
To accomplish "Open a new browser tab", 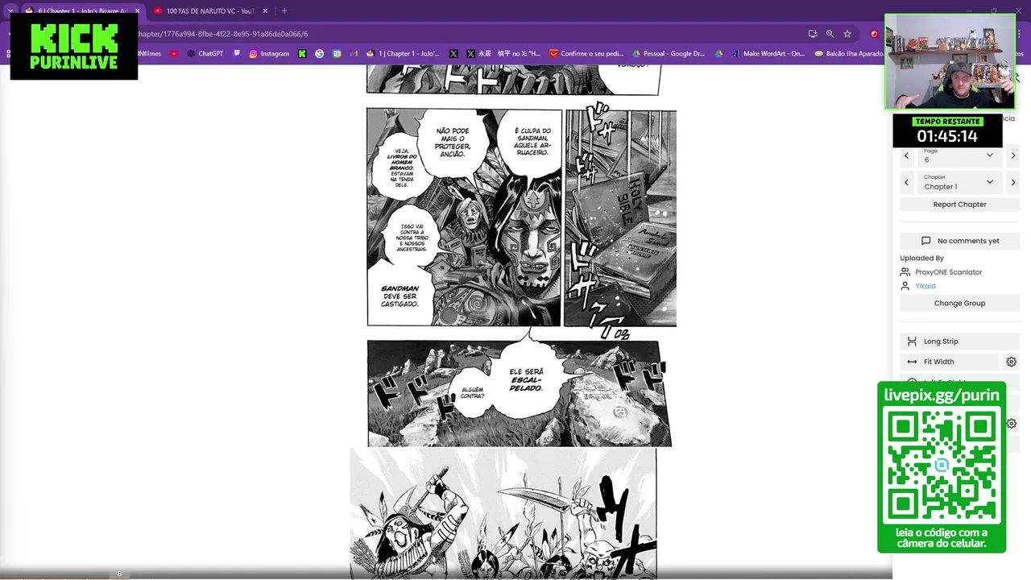I will coord(284,11).
